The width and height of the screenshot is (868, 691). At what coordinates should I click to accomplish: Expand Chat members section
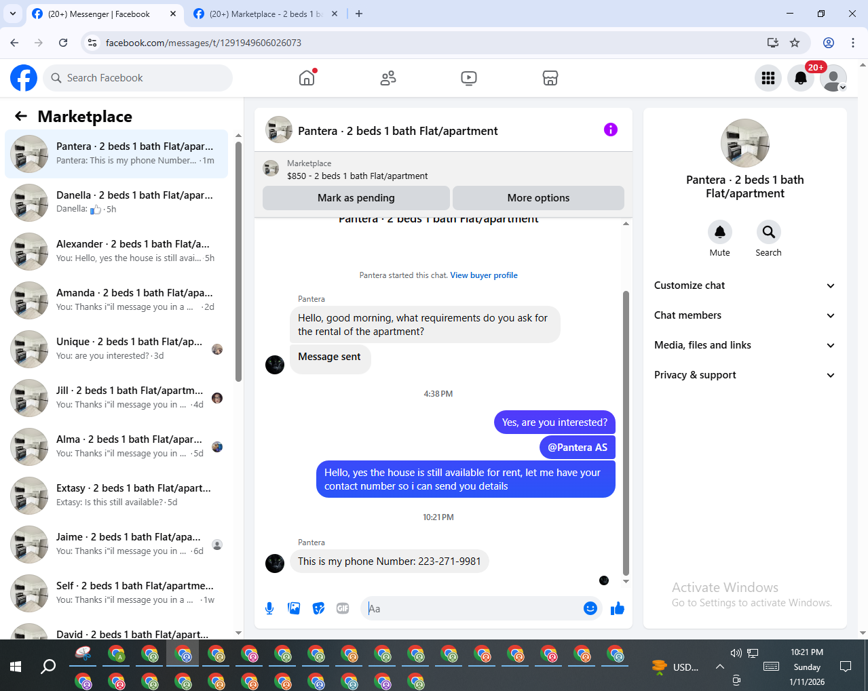click(744, 315)
